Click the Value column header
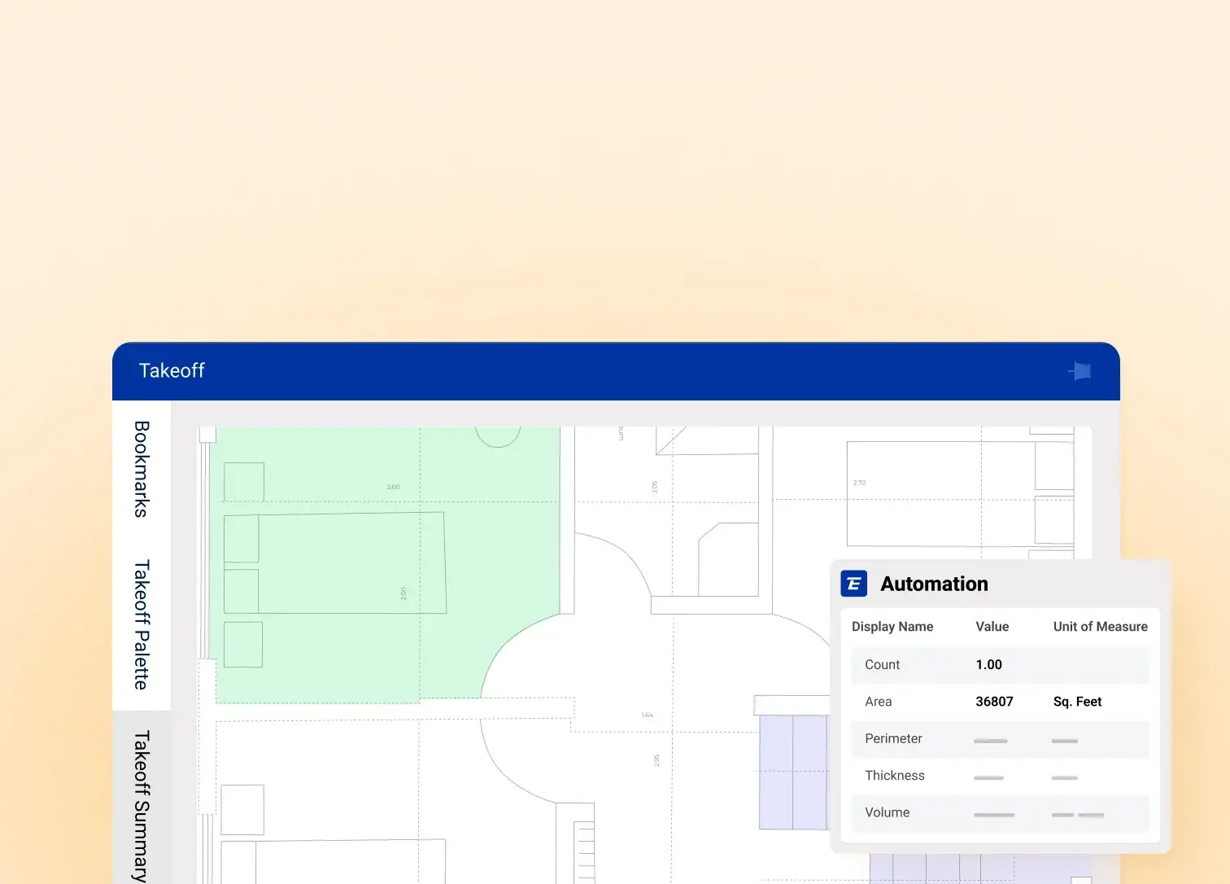The width and height of the screenshot is (1230, 884). tap(992, 627)
